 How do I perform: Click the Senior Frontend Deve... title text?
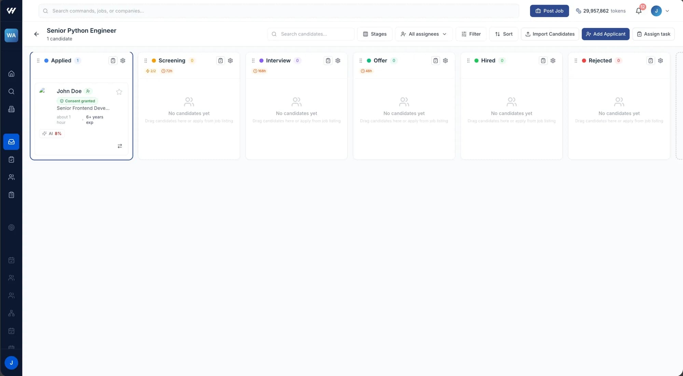click(83, 108)
